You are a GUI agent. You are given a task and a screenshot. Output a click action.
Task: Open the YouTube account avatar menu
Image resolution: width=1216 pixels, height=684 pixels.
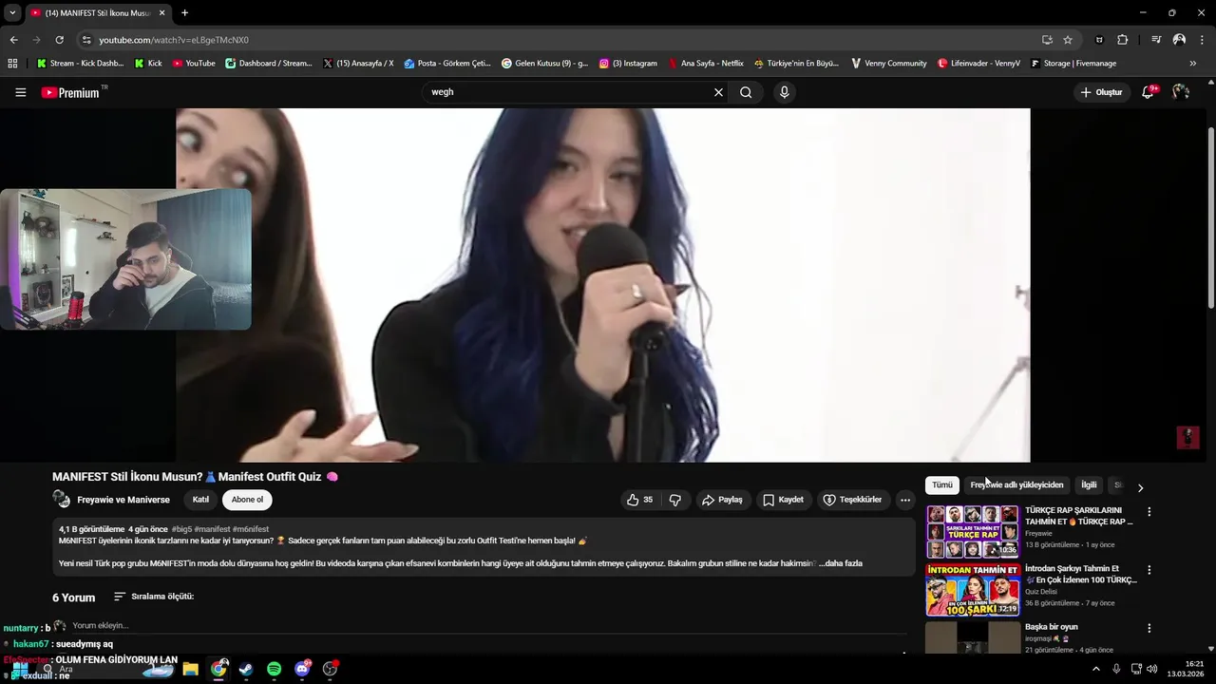pos(1180,92)
